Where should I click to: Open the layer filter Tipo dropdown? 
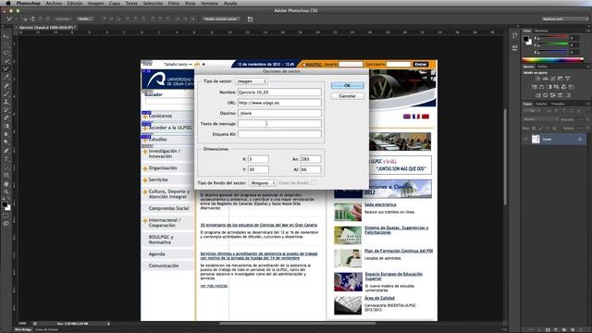532,111
